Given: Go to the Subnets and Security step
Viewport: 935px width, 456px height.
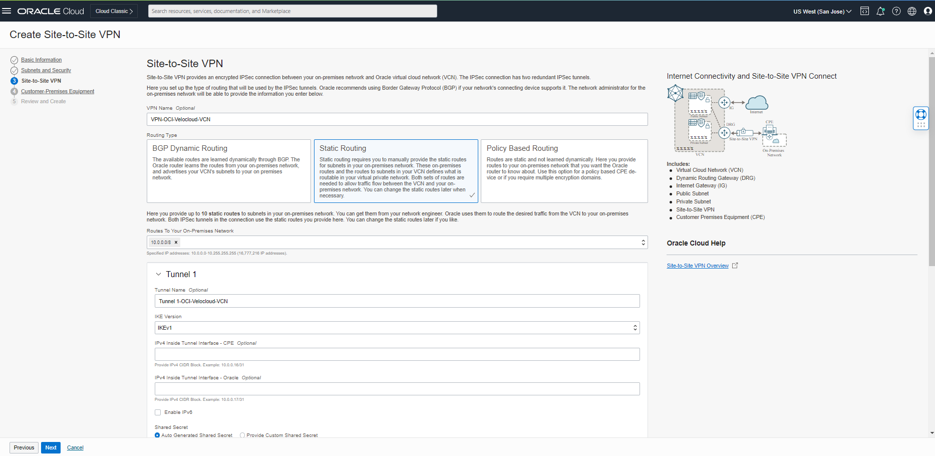Looking at the screenshot, I should tap(46, 71).
